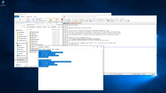The height and width of the screenshot is (93, 166).
Task: Open Плагины menu in Notepad++
Action: tap(117, 19)
